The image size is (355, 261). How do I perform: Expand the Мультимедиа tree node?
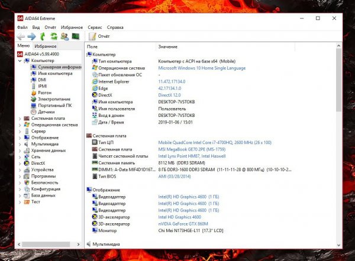point(20,144)
